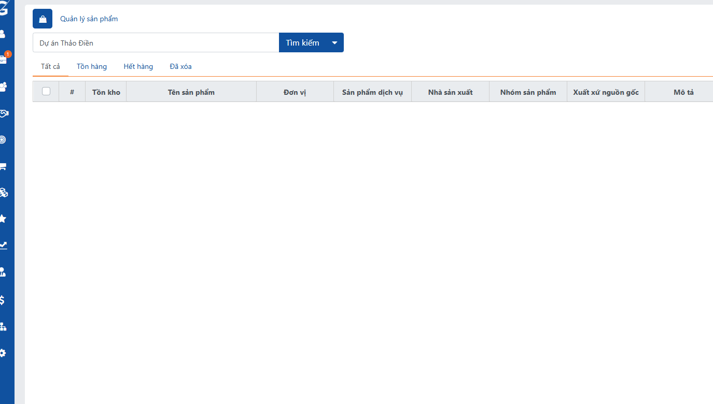Expand the dropdown arrow beside Tìm kiếm
The width and height of the screenshot is (713, 404).
click(334, 43)
